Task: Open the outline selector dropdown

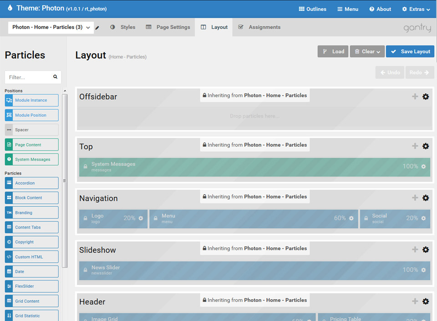Action: coord(51,27)
